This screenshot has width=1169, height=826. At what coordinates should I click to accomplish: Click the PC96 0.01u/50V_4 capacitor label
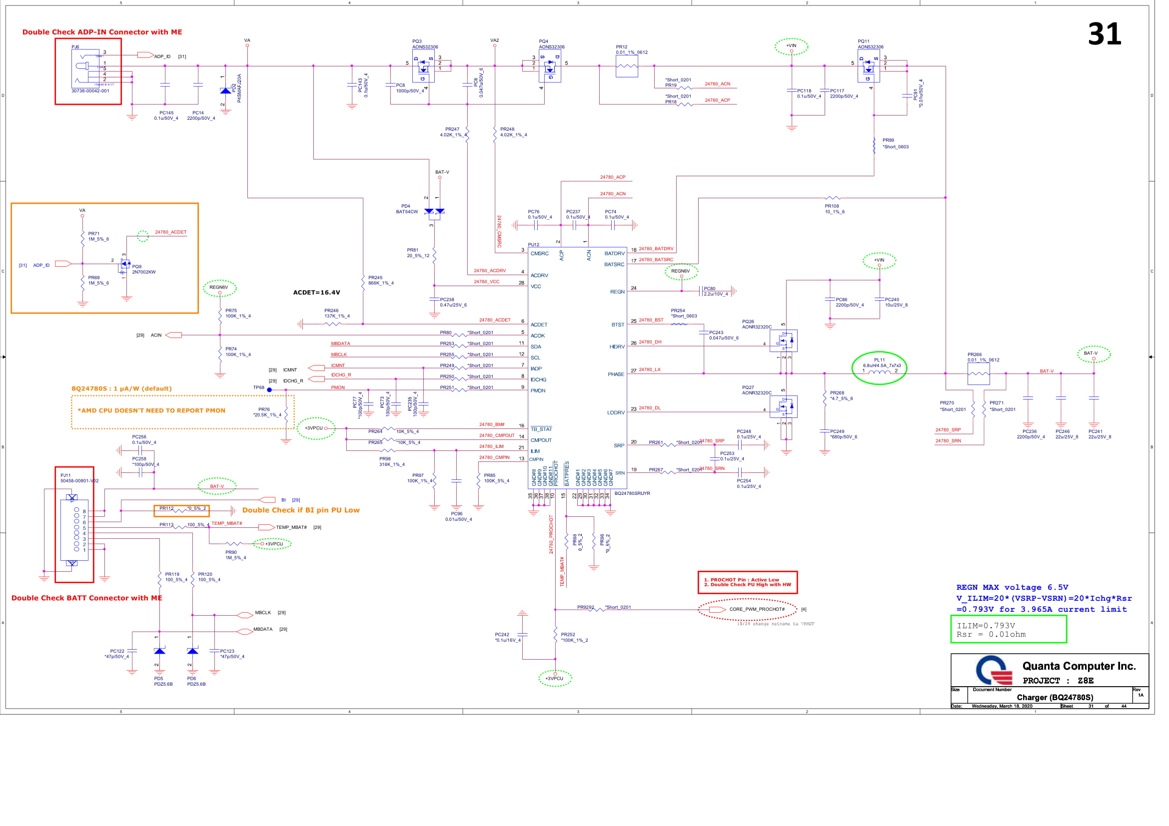(458, 516)
